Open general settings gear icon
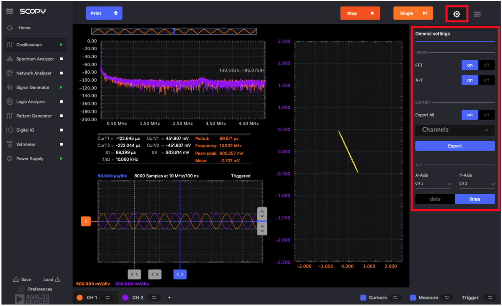 tap(456, 14)
